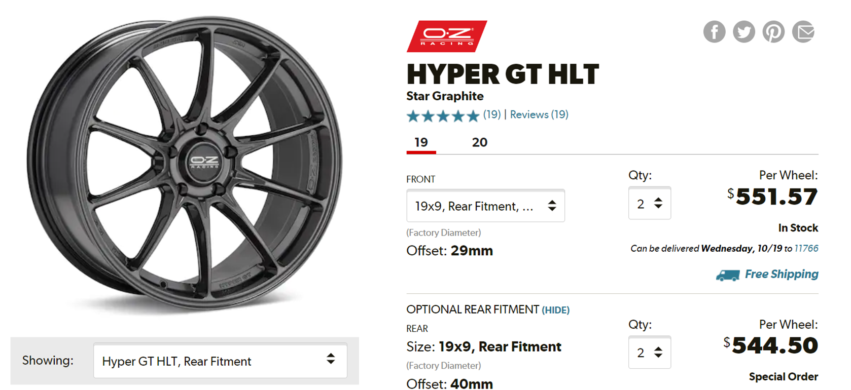Hide the optional rear fitment section
The image size is (851, 390).
coord(555,310)
